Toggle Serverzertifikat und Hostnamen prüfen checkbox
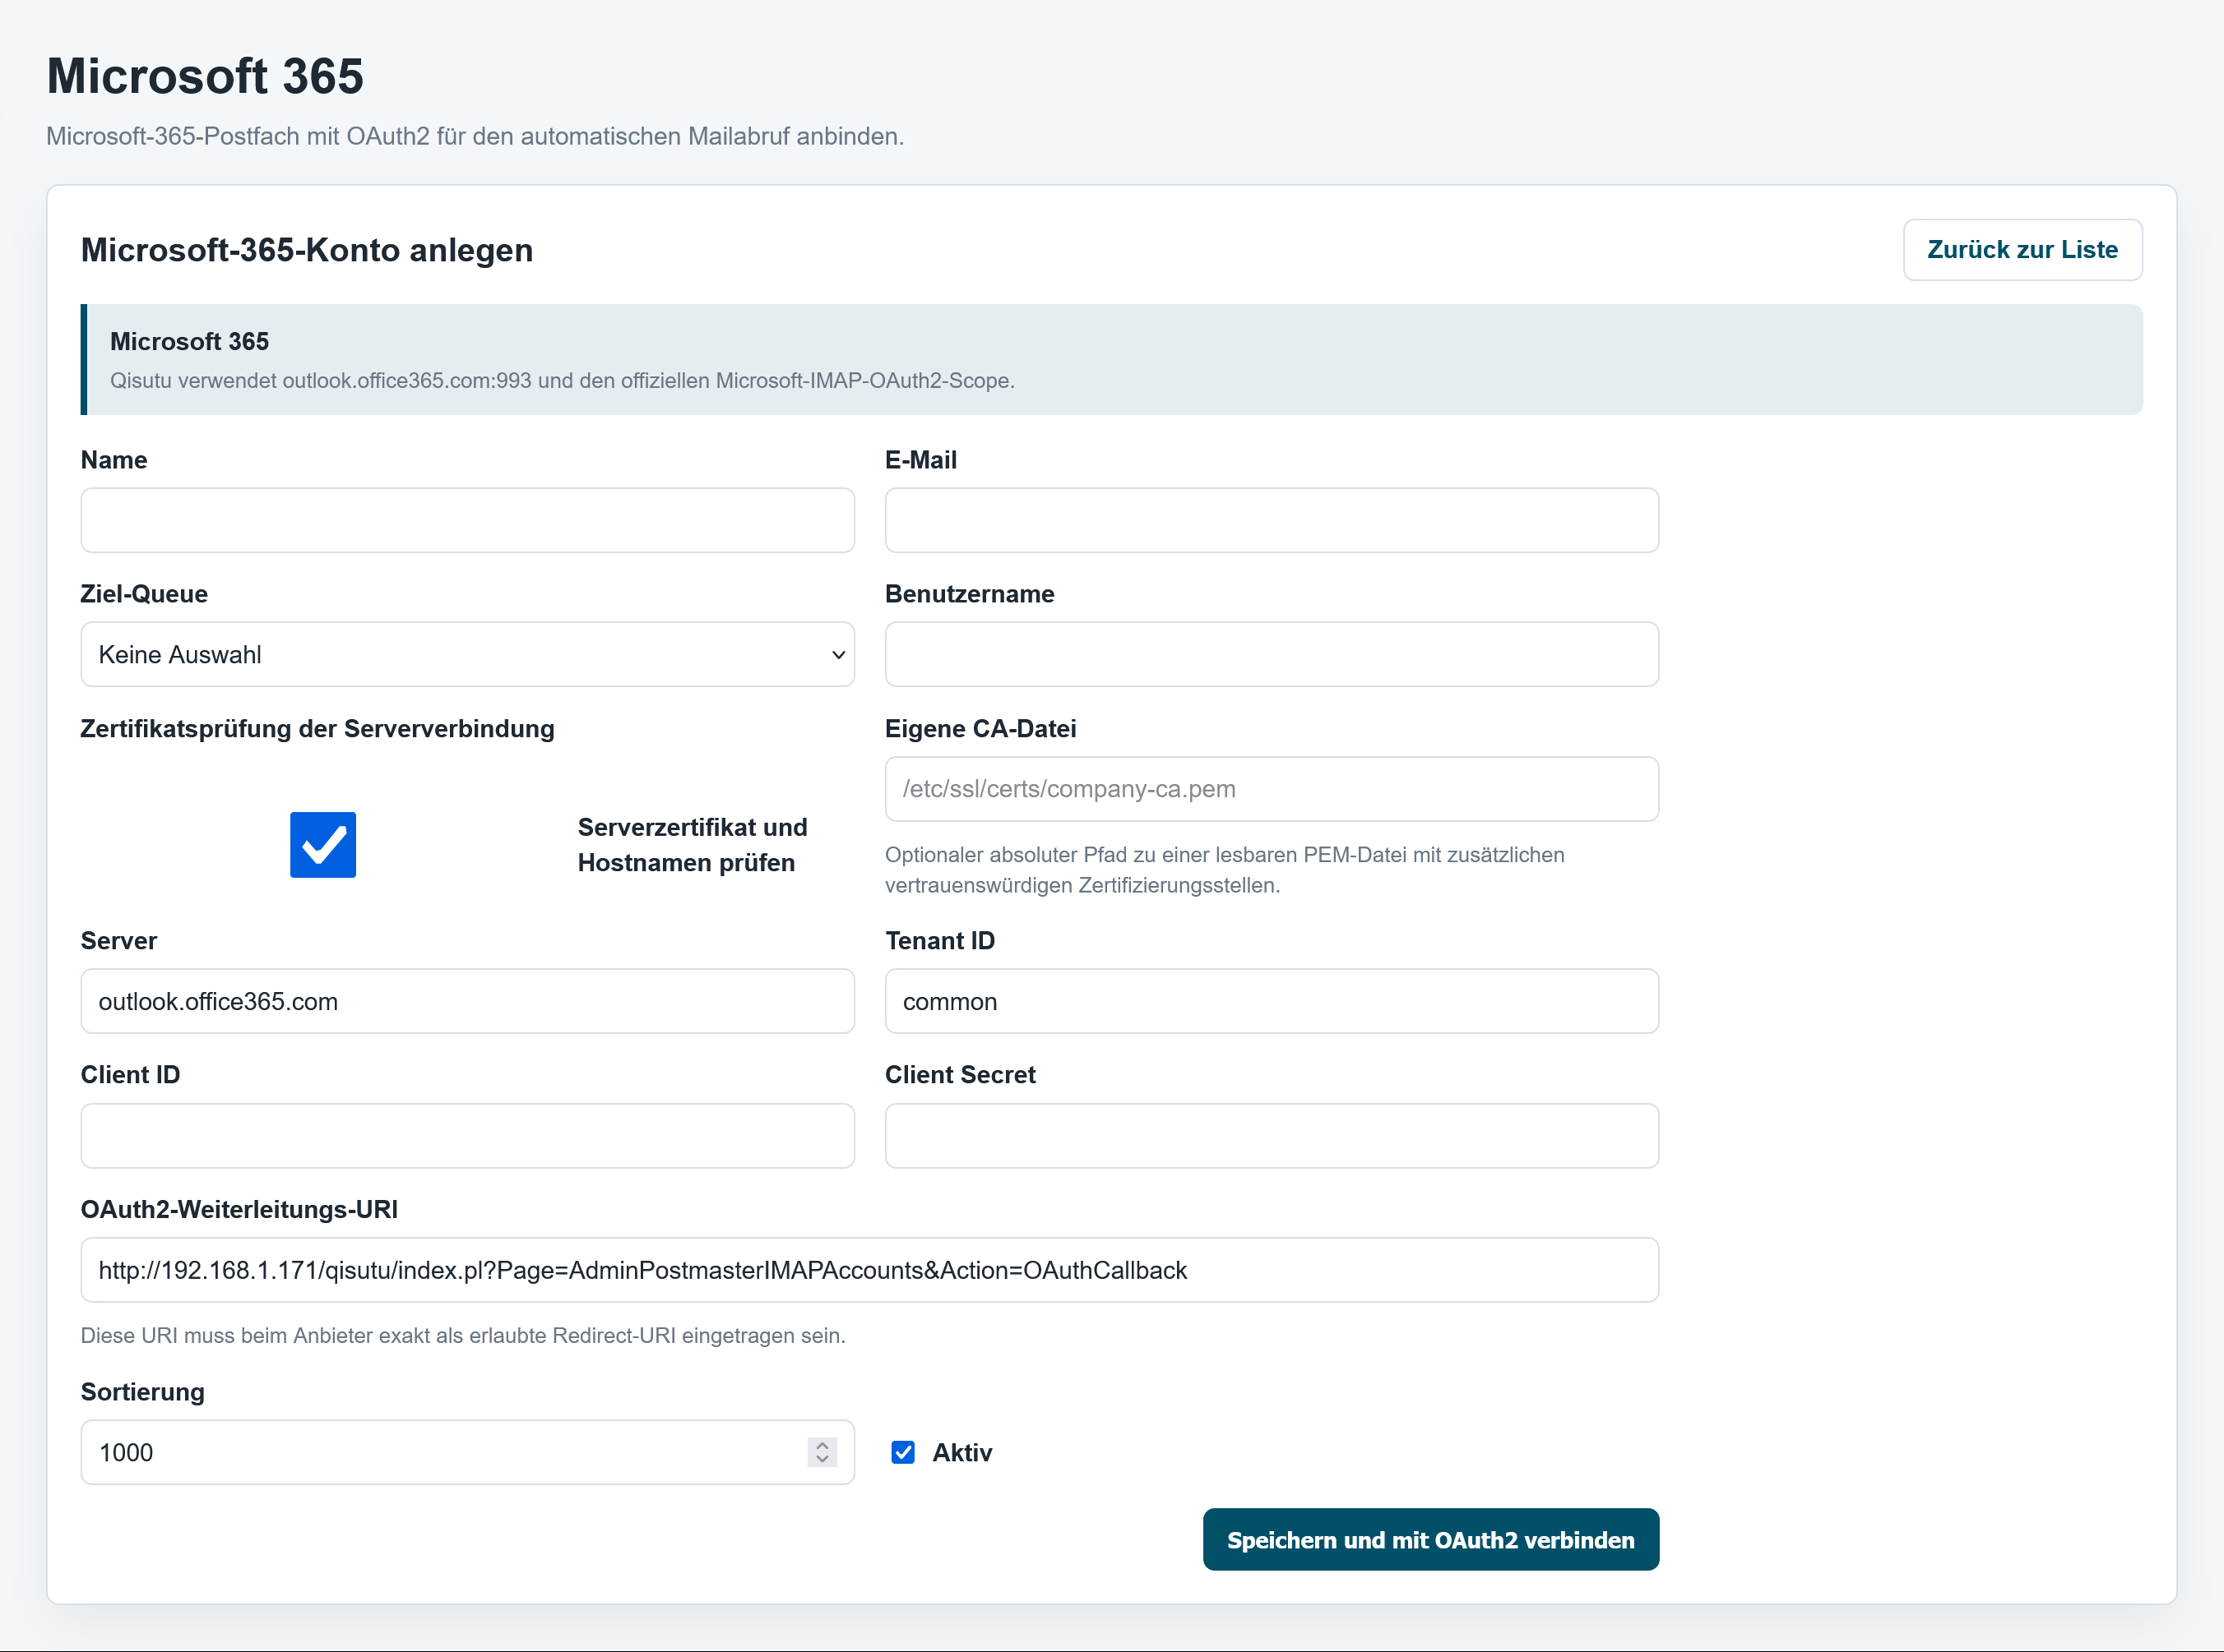This screenshot has width=2224, height=1652. [x=323, y=845]
